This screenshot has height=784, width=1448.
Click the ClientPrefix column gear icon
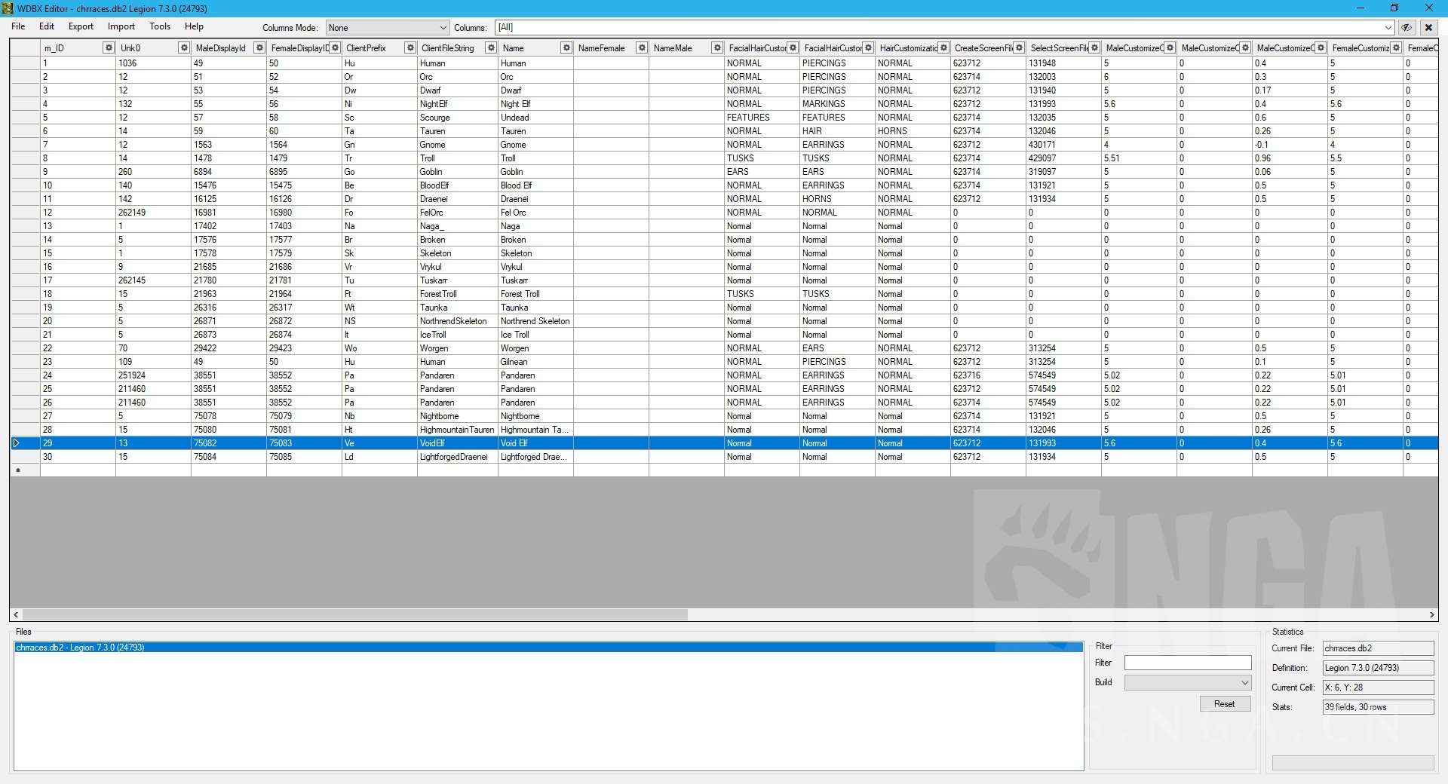410,47
